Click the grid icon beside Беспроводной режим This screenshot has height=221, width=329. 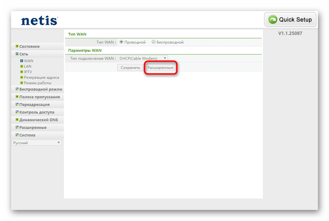coord(17,89)
